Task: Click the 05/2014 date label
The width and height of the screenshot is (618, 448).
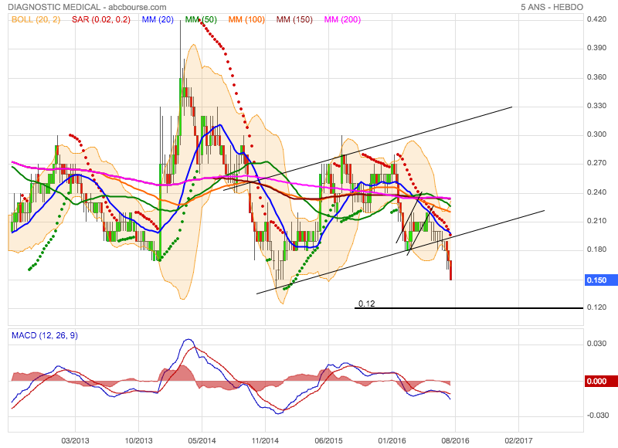Action: 202,440
